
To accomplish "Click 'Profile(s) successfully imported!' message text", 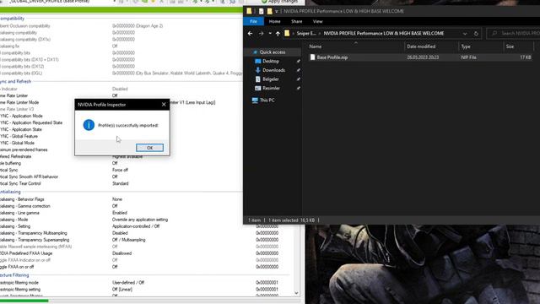I will pos(128,125).
